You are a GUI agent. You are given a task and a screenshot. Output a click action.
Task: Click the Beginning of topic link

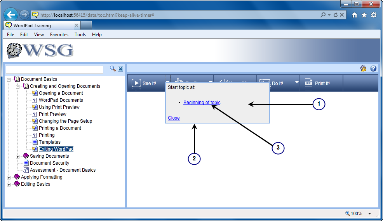(x=202, y=102)
